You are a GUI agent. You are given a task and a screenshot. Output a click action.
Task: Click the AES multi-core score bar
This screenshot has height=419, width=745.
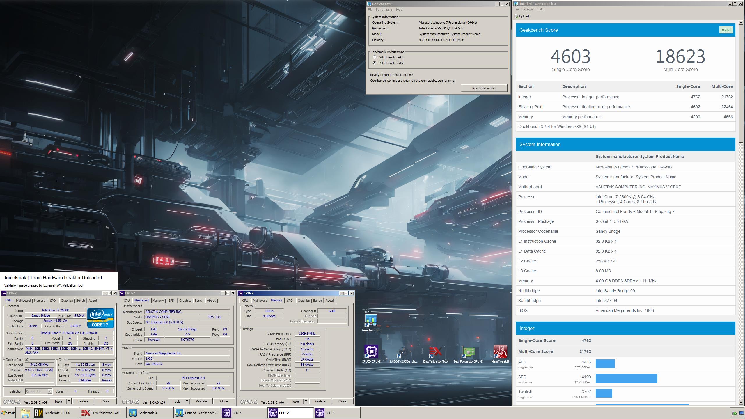626,379
